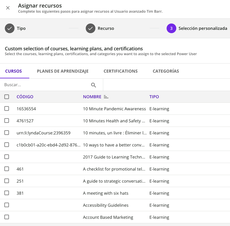Image resolution: width=230 pixels, height=226 pixels.
Task: Check the Accessibility Guidelines course
Action: tap(7, 205)
